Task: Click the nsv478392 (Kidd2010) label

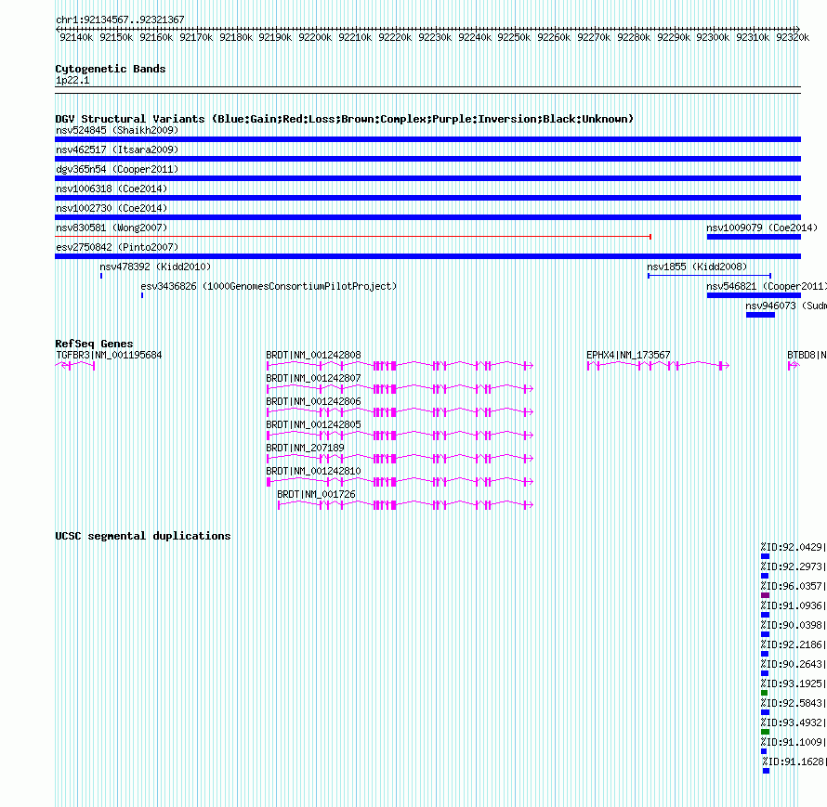Action: 155,267
